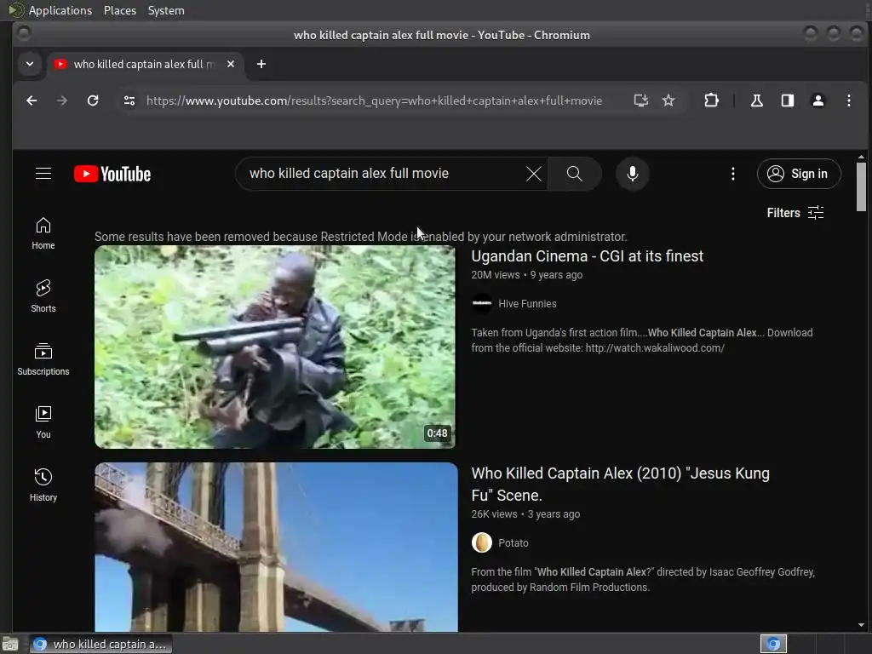Image resolution: width=872 pixels, height=654 pixels.
Task: Open Chrome Labs flask icon
Action: click(x=757, y=100)
